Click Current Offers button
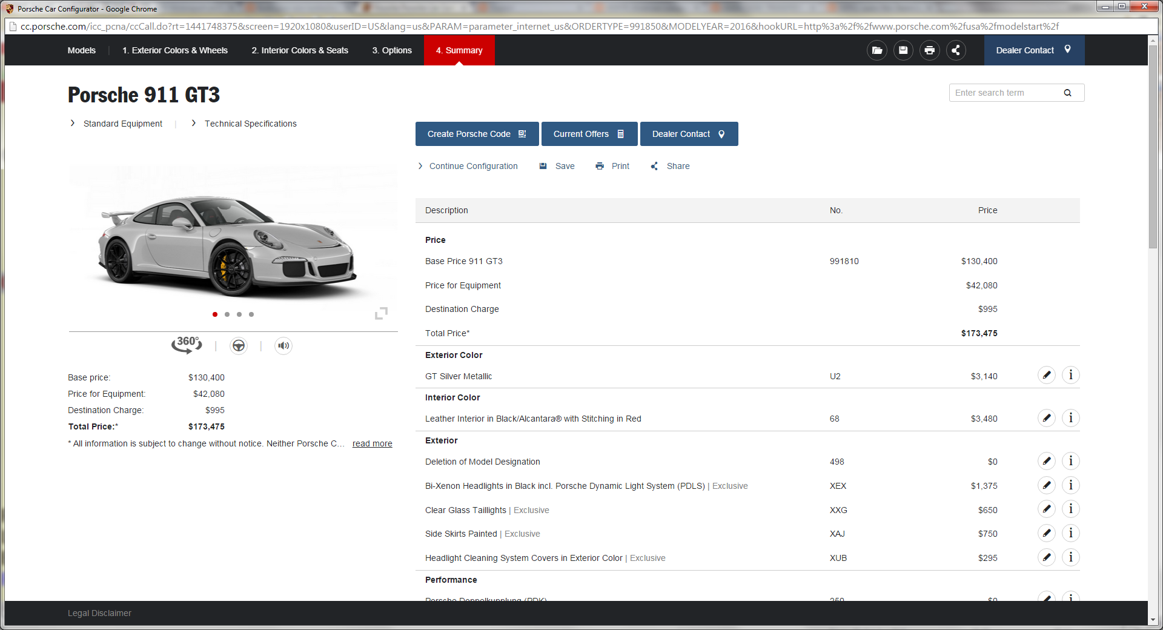 click(589, 134)
